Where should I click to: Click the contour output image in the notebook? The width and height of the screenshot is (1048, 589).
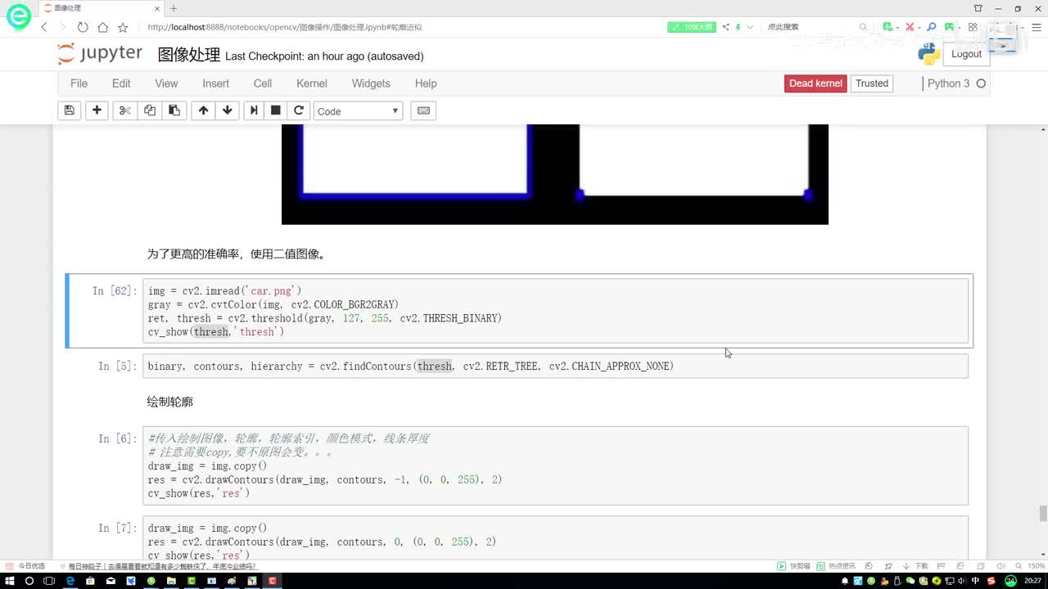click(x=554, y=174)
